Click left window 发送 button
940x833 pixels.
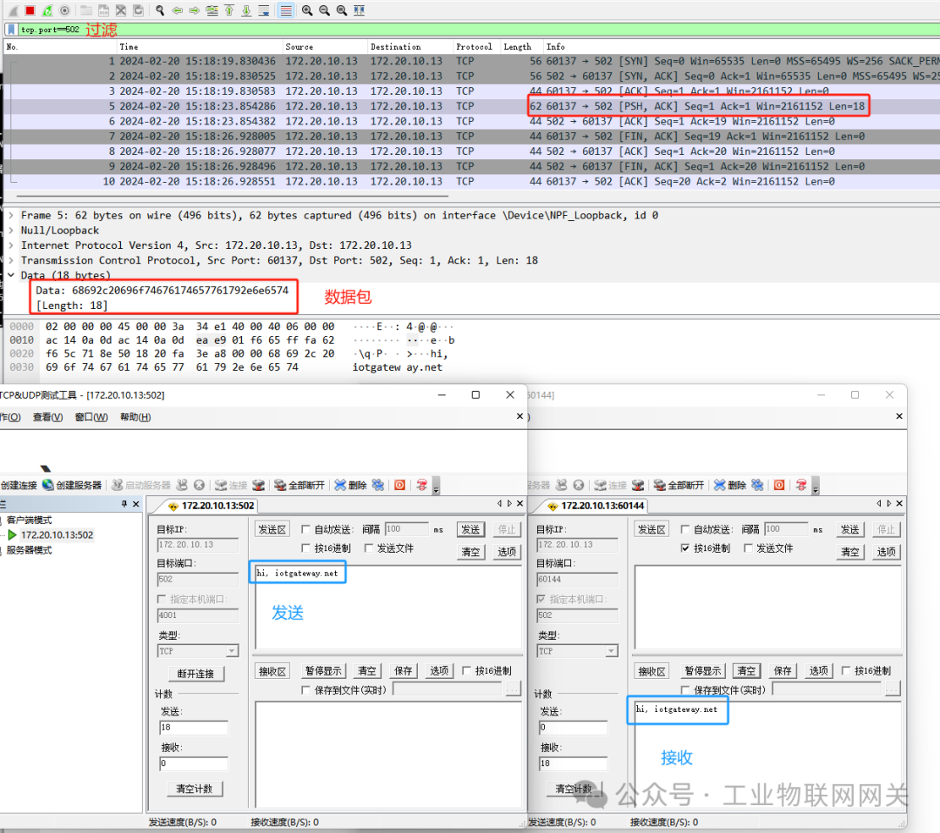[x=471, y=529]
